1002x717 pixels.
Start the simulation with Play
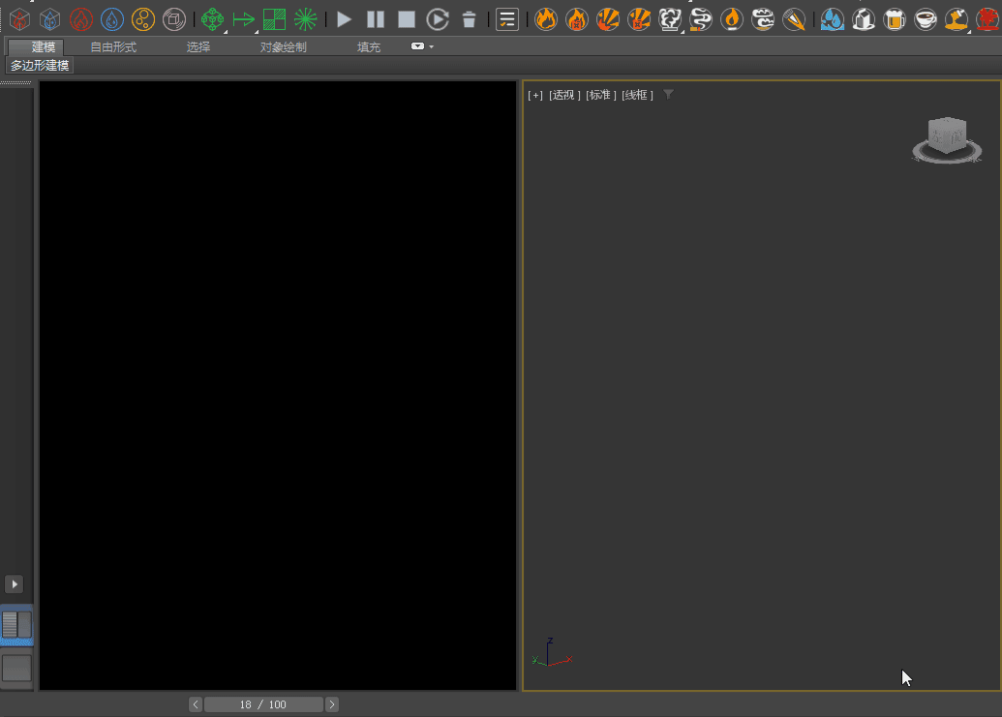point(344,19)
